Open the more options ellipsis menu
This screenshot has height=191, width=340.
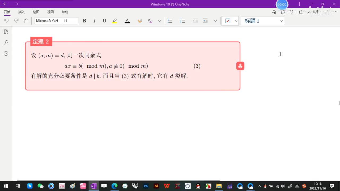pyautogui.click(x=335, y=12)
